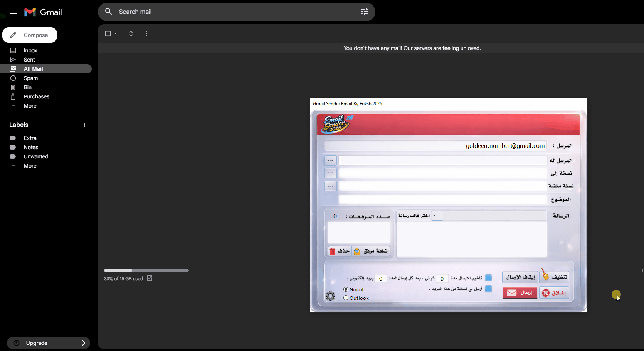Select the Outlook radio button
644x351 pixels.
click(x=346, y=298)
